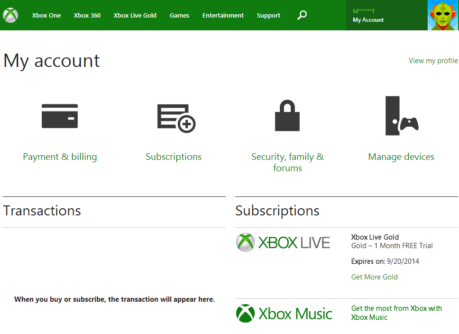
Task: Open My Account in the header
Action: 368,20
